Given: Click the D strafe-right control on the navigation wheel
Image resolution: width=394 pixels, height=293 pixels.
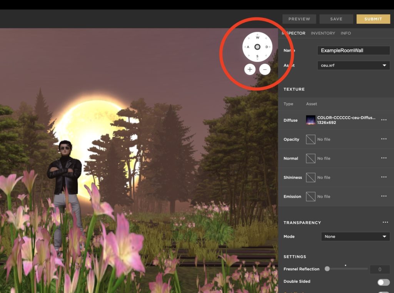Looking at the screenshot, I should tap(266, 47).
